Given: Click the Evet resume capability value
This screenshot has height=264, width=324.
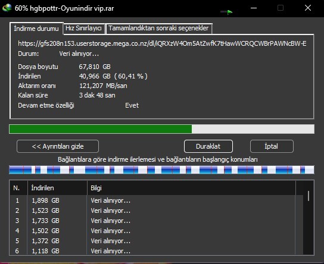Looking at the screenshot, I should 132,105.
